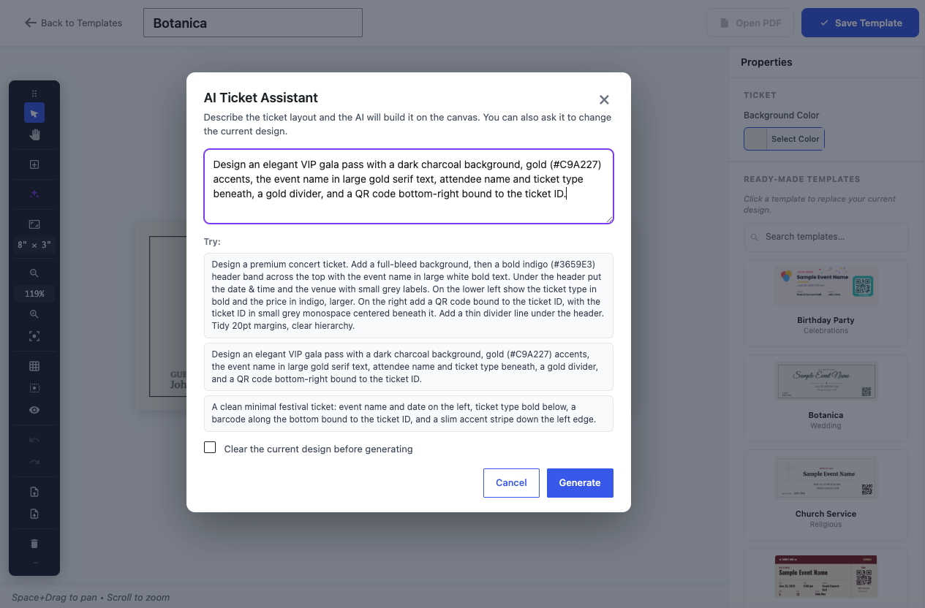Check Clear the current design before generating
This screenshot has height=608, width=925.
pyautogui.click(x=210, y=447)
